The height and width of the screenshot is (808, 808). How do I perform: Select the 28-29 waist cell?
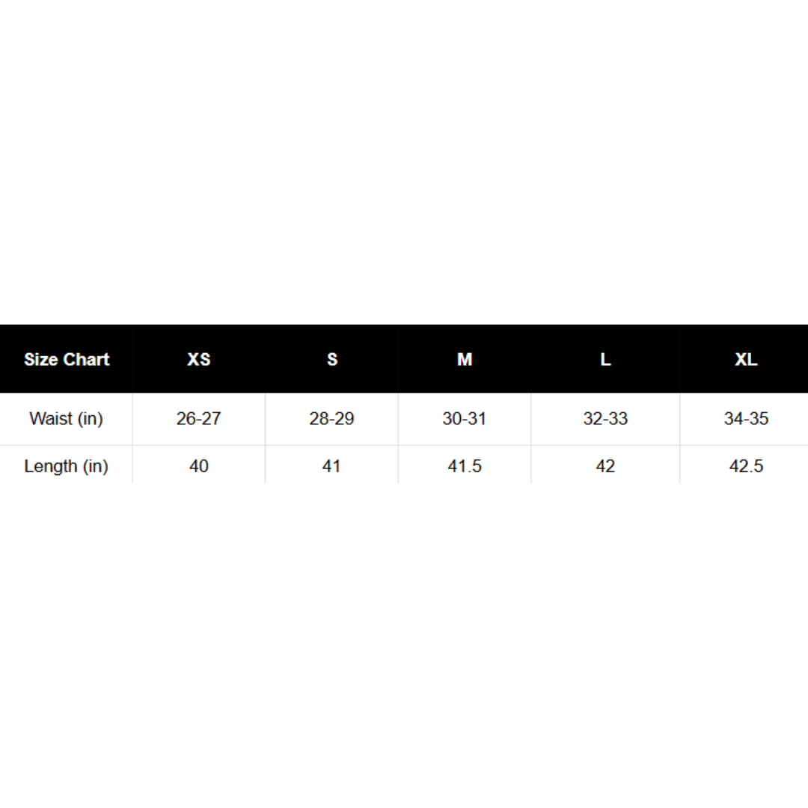(x=332, y=418)
